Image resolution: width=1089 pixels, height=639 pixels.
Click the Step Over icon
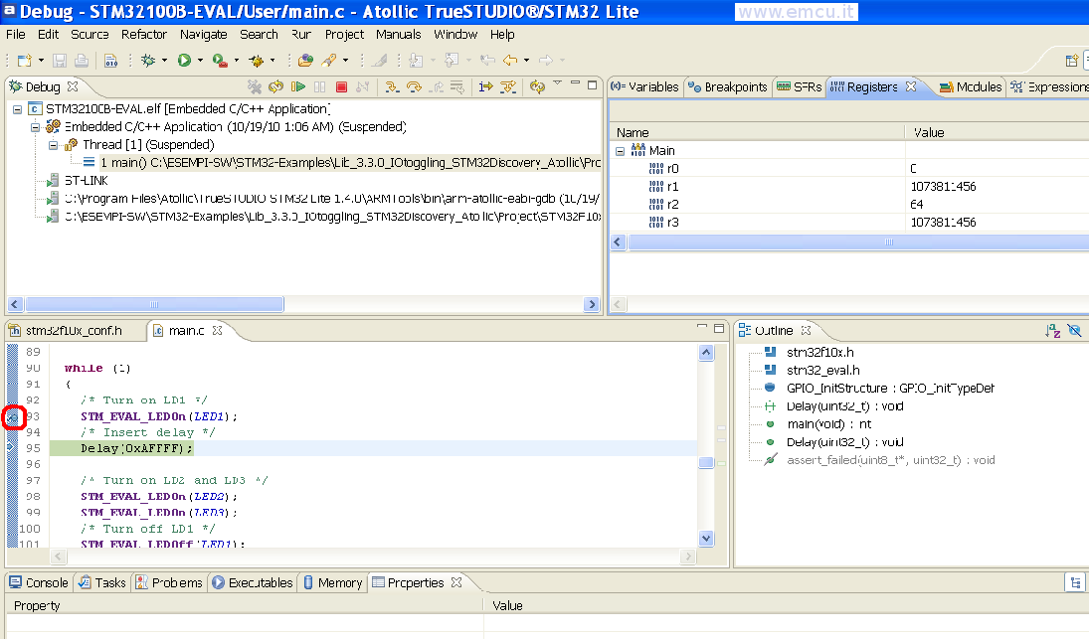point(414,86)
